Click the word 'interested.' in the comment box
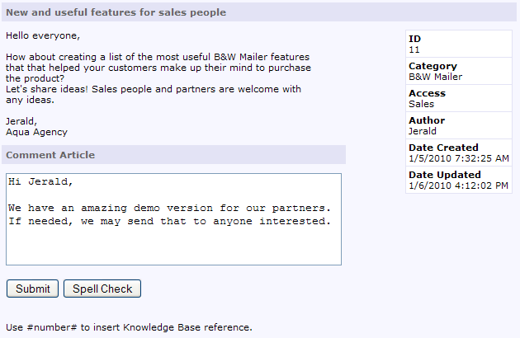 pos(295,221)
